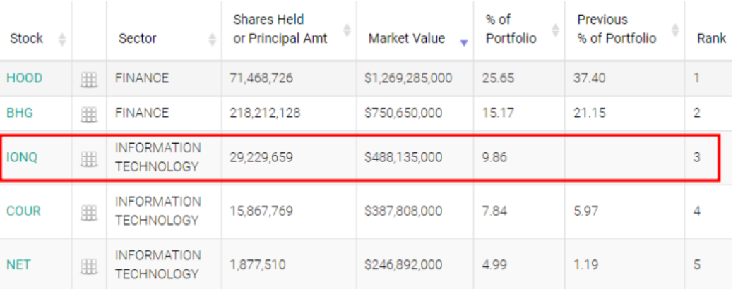Open BHG stock link
738x289 pixels.
(20, 113)
